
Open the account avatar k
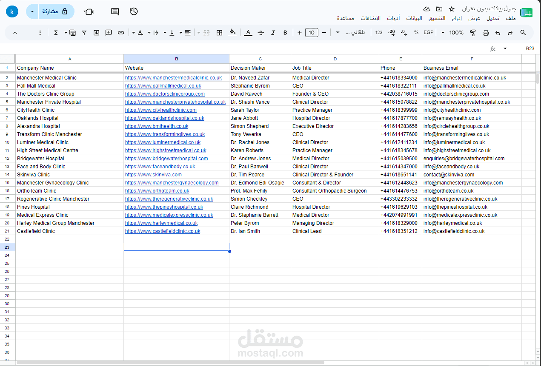click(12, 11)
